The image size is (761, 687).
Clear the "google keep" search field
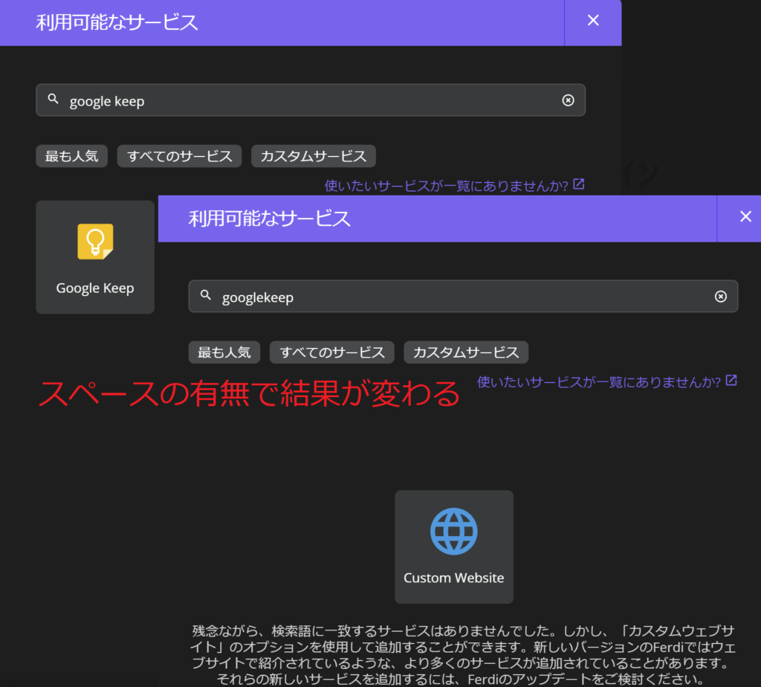[568, 100]
